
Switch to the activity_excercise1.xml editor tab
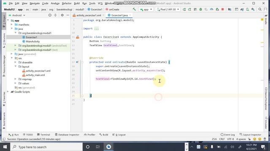coord(89,15)
